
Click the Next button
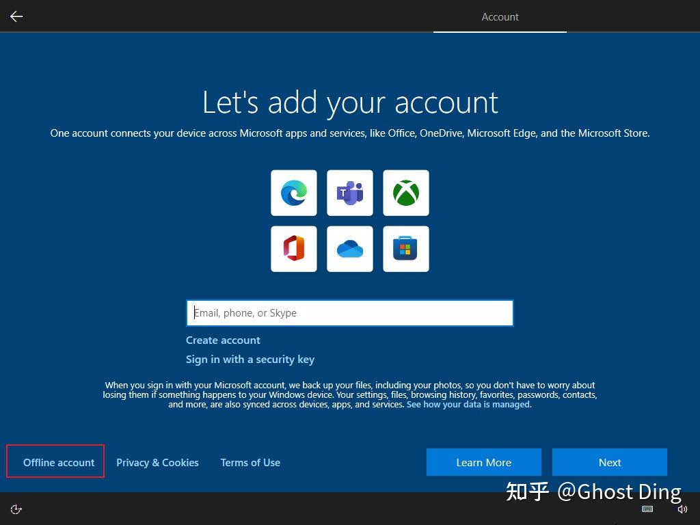pyautogui.click(x=609, y=462)
